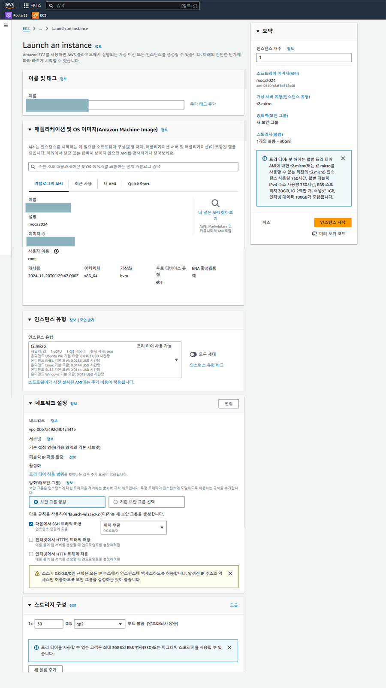Collapse the 애플리케이션 및 OS 이미지 section
Screen dimensions: 386x688
pos(30,130)
